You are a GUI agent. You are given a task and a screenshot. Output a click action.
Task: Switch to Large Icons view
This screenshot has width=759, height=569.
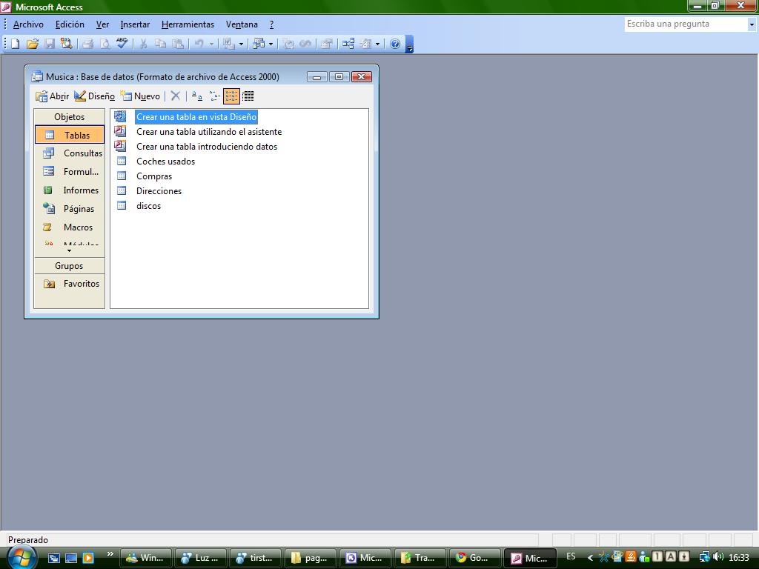pyautogui.click(x=196, y=96)
